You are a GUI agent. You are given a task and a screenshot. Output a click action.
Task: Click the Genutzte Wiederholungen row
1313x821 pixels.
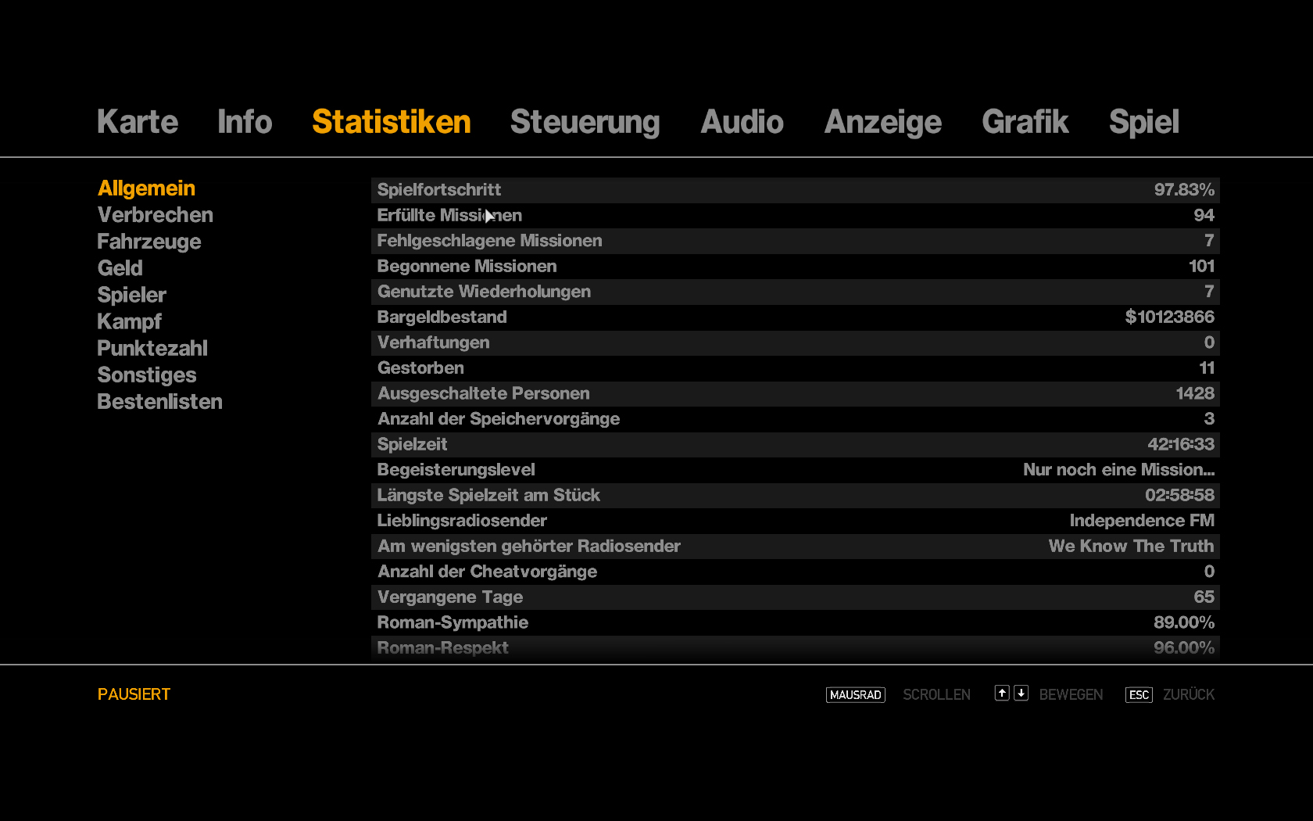pyautogui.click(x=796, y=292)
